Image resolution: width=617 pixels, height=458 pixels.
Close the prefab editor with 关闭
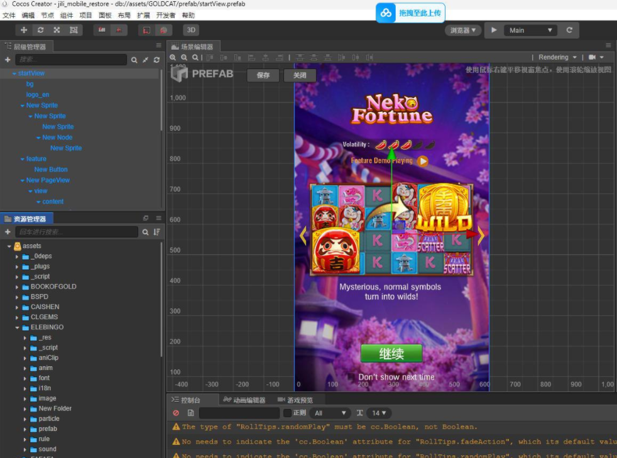300,75
